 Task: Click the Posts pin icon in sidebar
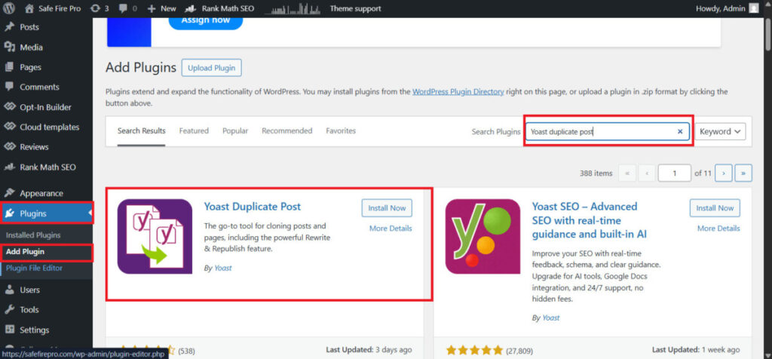[9, 27]
